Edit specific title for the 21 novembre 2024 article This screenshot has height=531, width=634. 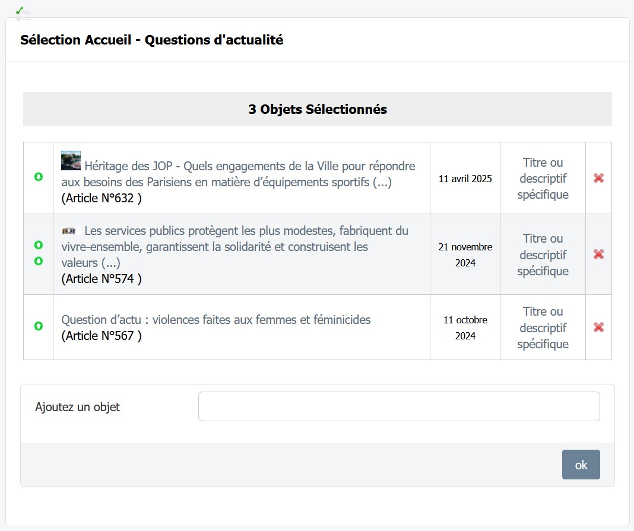click(x=543, y=255)
